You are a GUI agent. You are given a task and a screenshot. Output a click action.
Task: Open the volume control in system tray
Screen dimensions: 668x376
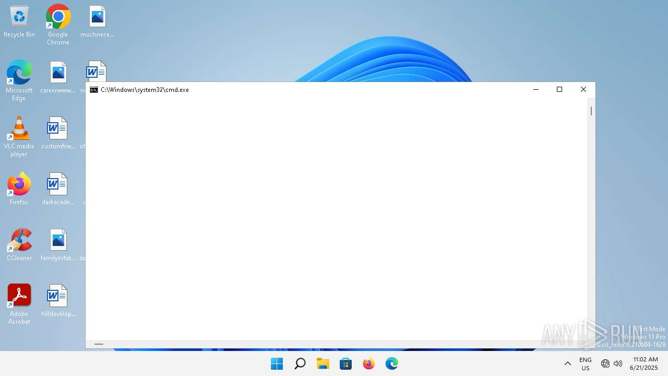618,363
